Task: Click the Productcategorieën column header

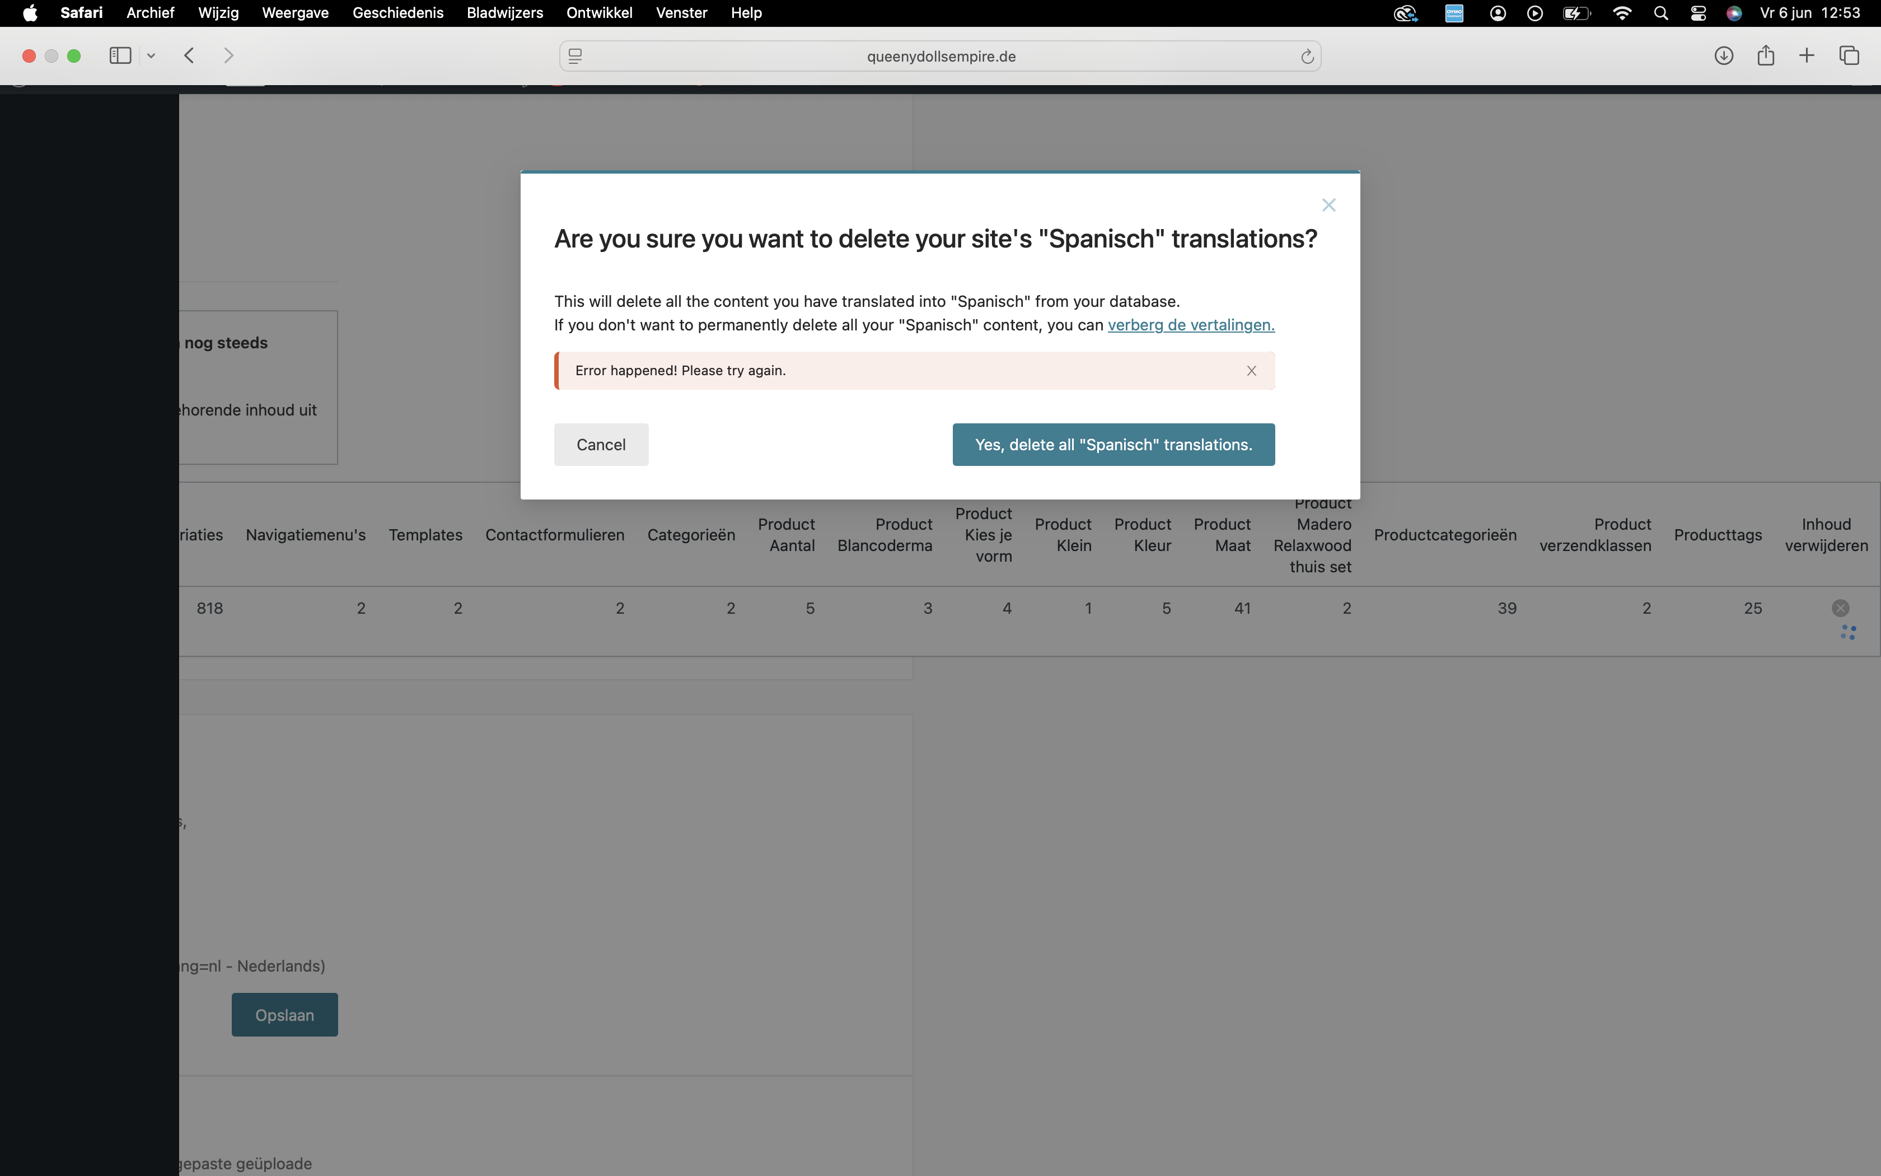Action: (x=1445, y=535)
